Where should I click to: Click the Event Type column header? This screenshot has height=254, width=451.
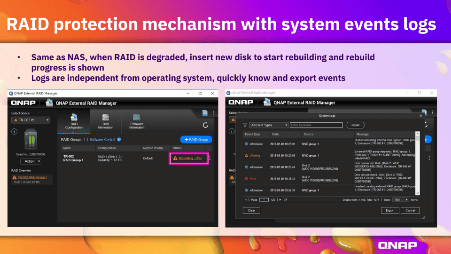tap(257, 134)
